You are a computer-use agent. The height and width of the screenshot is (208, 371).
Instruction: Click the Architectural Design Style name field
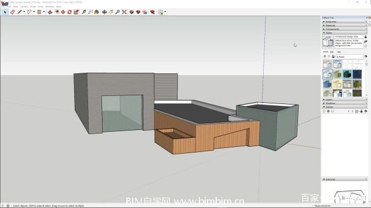pyautogui.click(x=348, y=37)
